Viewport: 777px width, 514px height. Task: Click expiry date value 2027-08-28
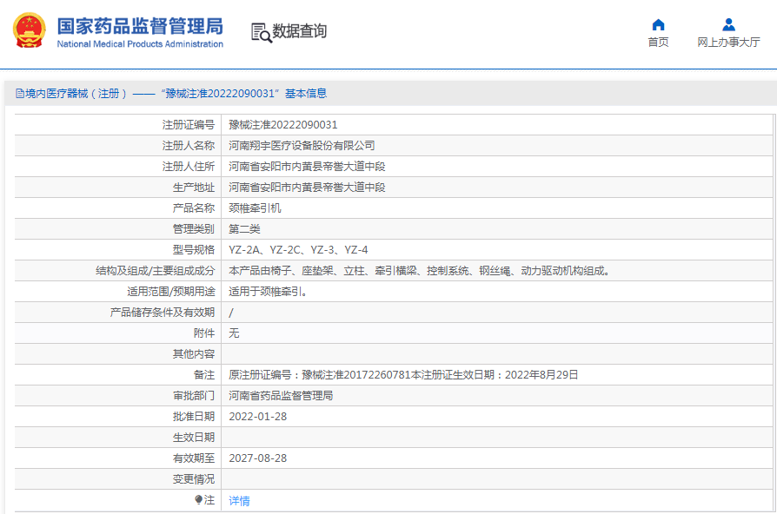click(257, 458)
